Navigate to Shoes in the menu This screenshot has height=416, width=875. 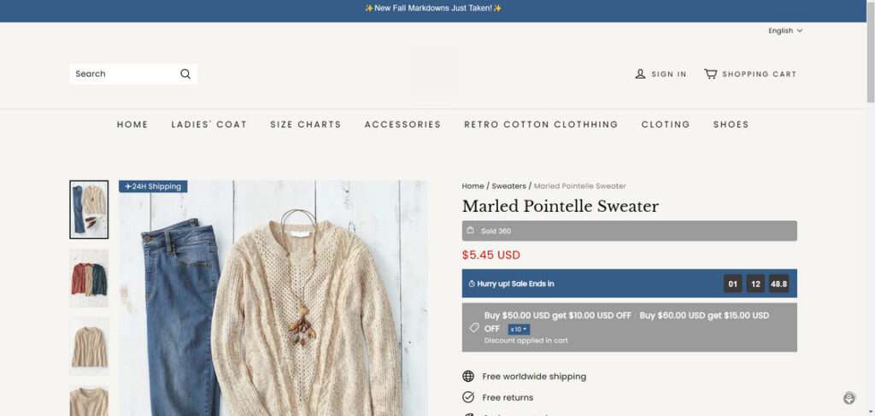click(731, 125)
